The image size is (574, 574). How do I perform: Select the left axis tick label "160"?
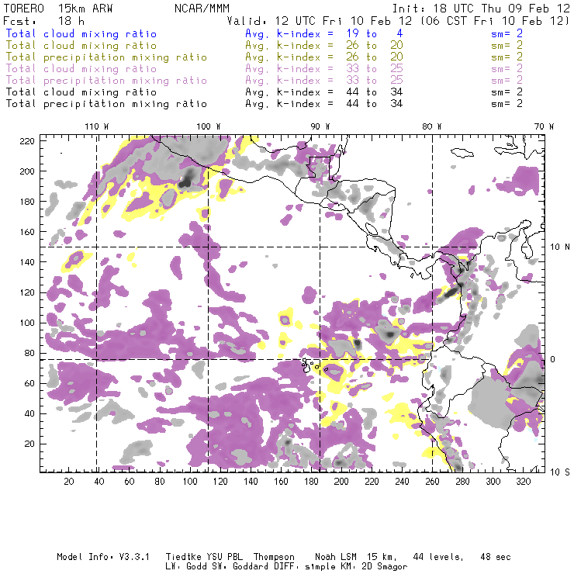[x=27, y=232]
